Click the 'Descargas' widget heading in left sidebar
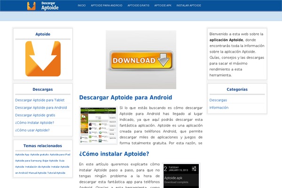 click(x=43, y=89)
